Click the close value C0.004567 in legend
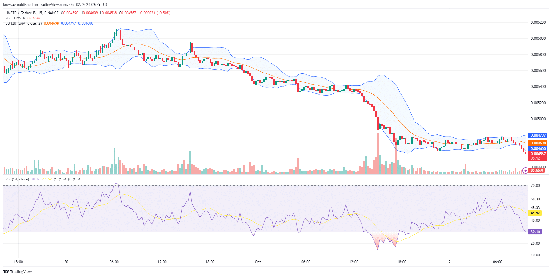 coord(127,13)
